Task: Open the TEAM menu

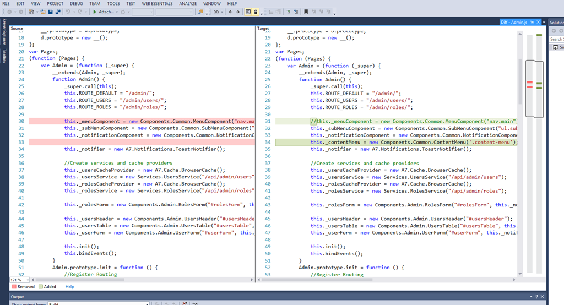Action: point(95,4)
